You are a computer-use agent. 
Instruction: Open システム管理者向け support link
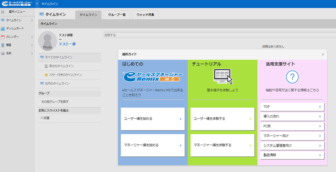(292, 145)
